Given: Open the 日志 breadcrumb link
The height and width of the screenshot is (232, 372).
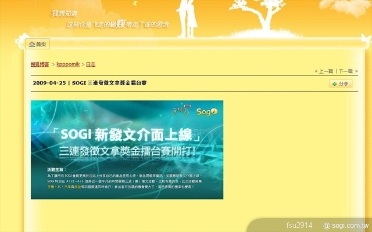Looking at the screenshot, I should pos(91,64).
